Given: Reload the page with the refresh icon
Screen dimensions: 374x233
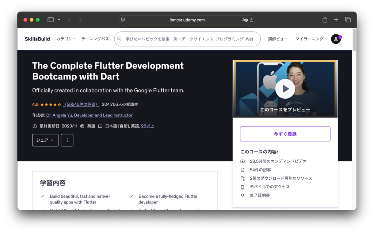Looking at the screenshot, I should click(251, 20).
